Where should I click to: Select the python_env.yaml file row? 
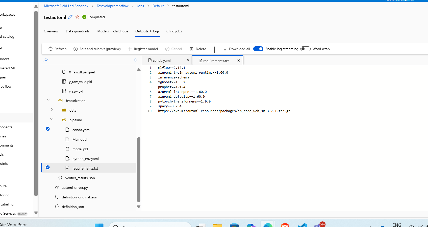click(88, 159)
